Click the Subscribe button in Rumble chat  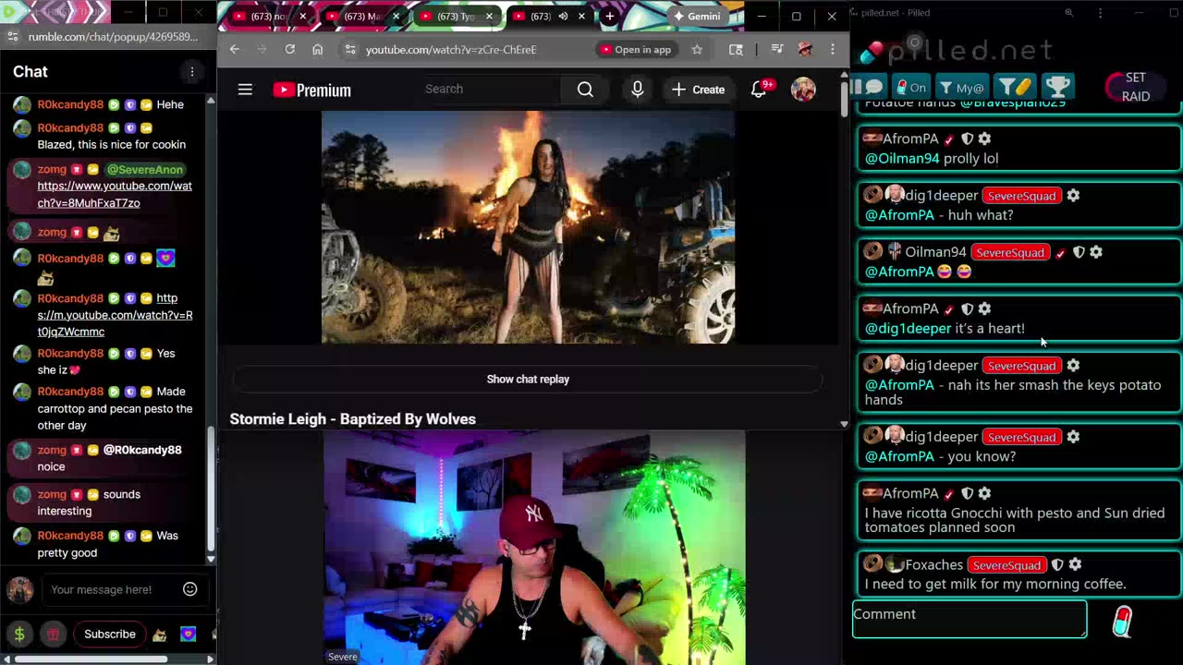click(110, 635)
